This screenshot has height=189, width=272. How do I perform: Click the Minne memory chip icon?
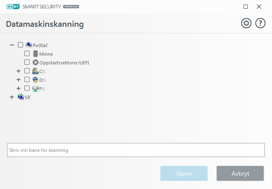click(35, 54)
